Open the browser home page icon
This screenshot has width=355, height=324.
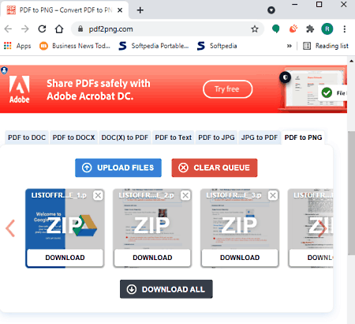point(59,29)
